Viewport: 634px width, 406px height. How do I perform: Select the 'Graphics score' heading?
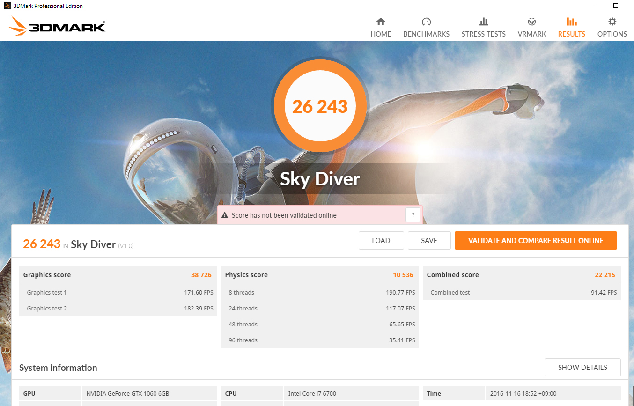[x=47, y=275]
